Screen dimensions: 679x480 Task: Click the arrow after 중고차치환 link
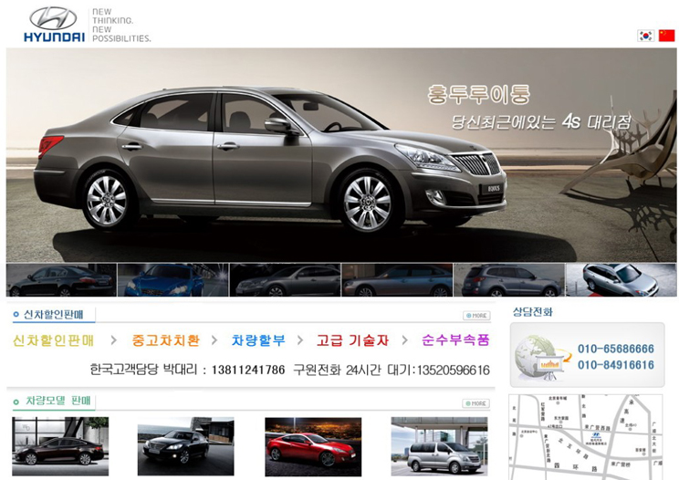(x=214, y=340)
